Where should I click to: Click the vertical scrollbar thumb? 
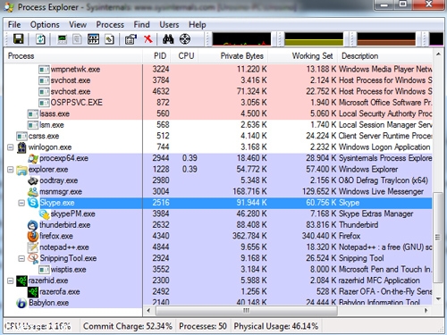point(438,238)
